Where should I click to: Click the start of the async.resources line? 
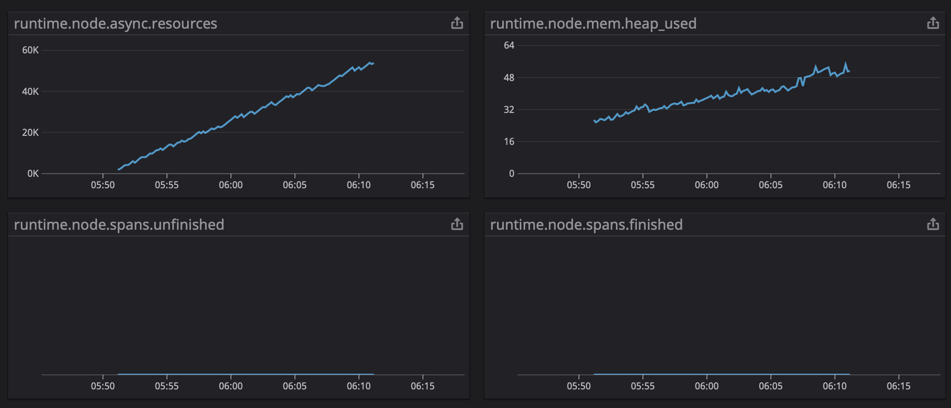(119, 169)
